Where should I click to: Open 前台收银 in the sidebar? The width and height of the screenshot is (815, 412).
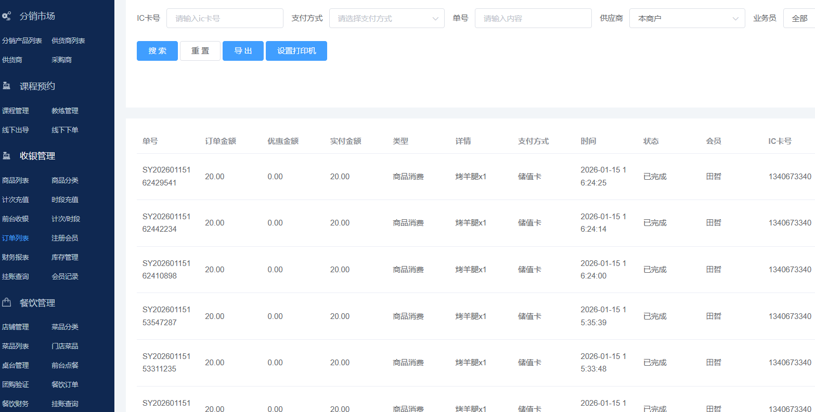[17, 218]
